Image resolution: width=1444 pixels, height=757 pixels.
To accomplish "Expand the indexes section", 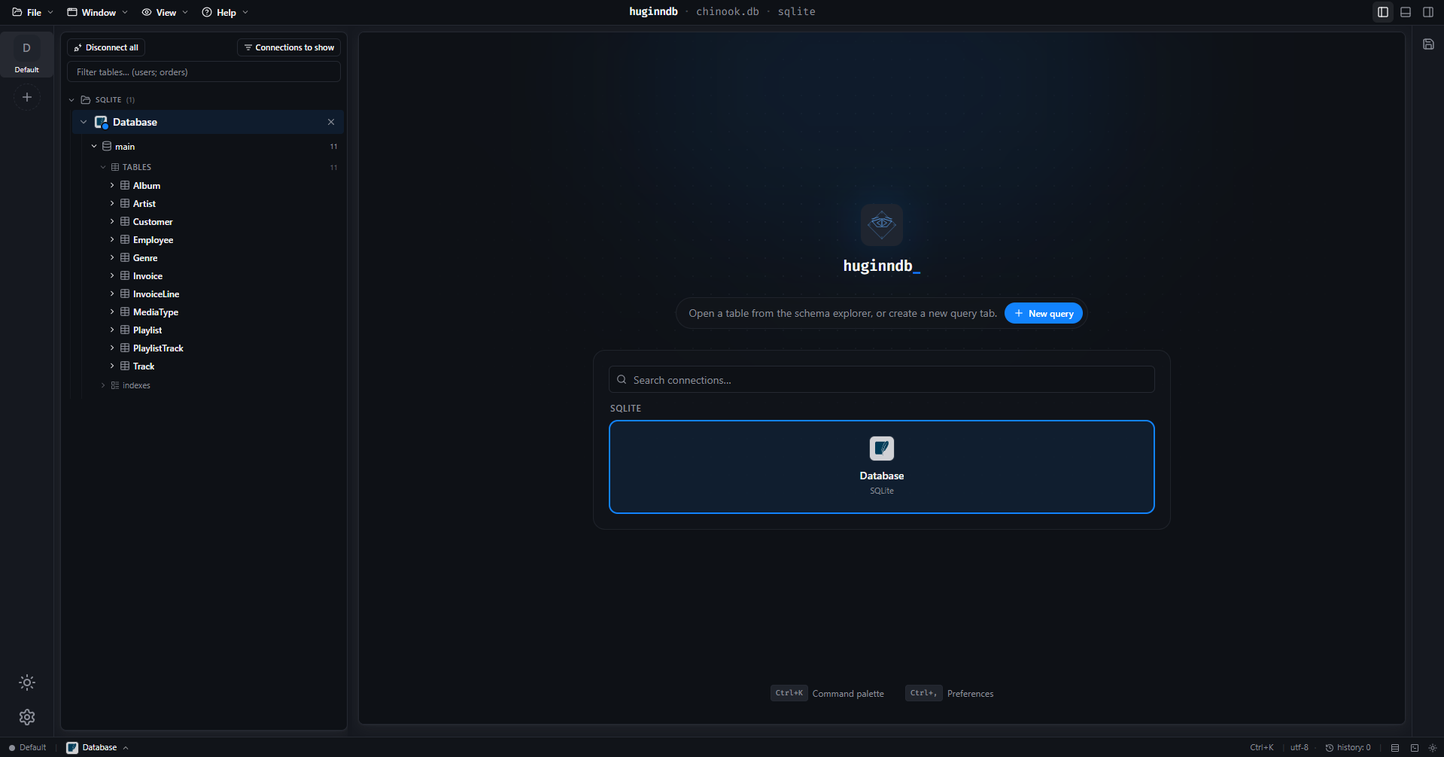I will point(103,385).
